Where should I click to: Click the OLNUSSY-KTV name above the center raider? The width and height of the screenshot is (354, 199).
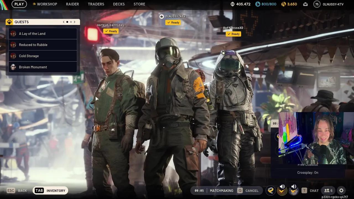[175, 17]
